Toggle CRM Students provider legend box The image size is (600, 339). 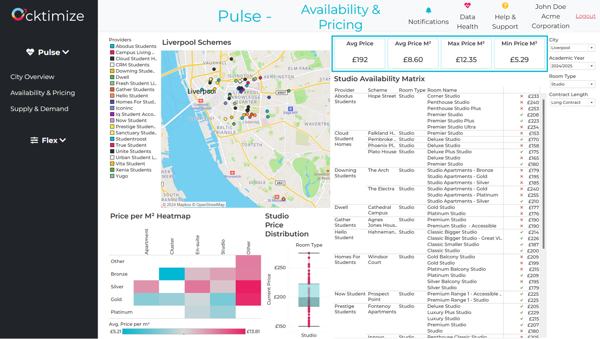coord(112,65)
